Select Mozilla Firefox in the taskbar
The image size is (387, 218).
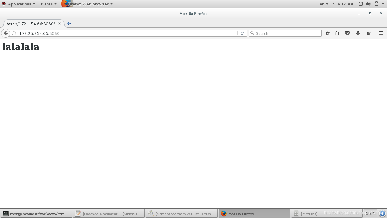point(254,214)
